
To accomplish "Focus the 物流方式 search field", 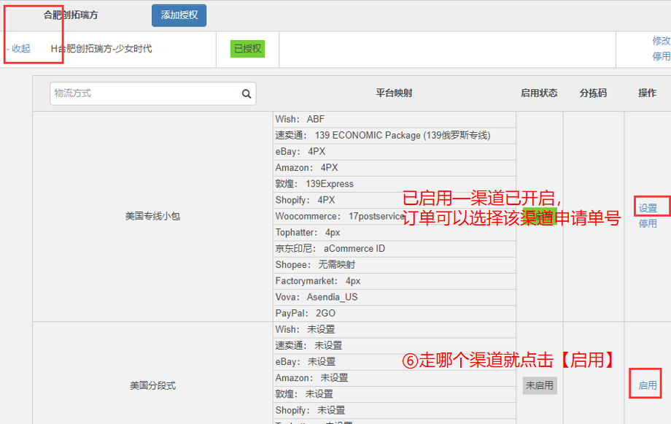I will pos(152,93).
